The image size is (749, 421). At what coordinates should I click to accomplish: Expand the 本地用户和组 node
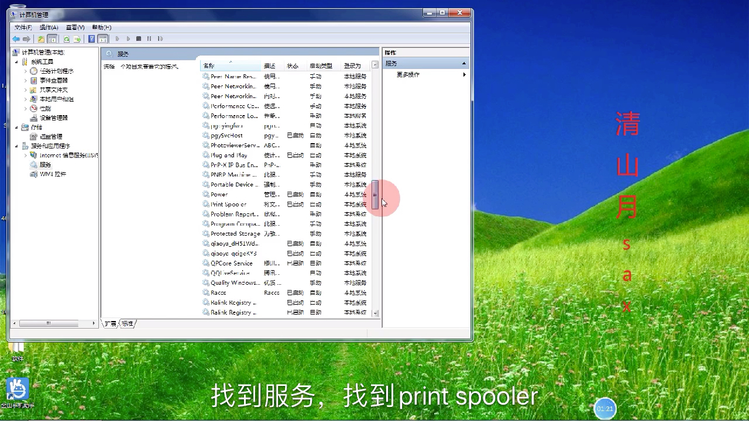(x=25, y=99)
